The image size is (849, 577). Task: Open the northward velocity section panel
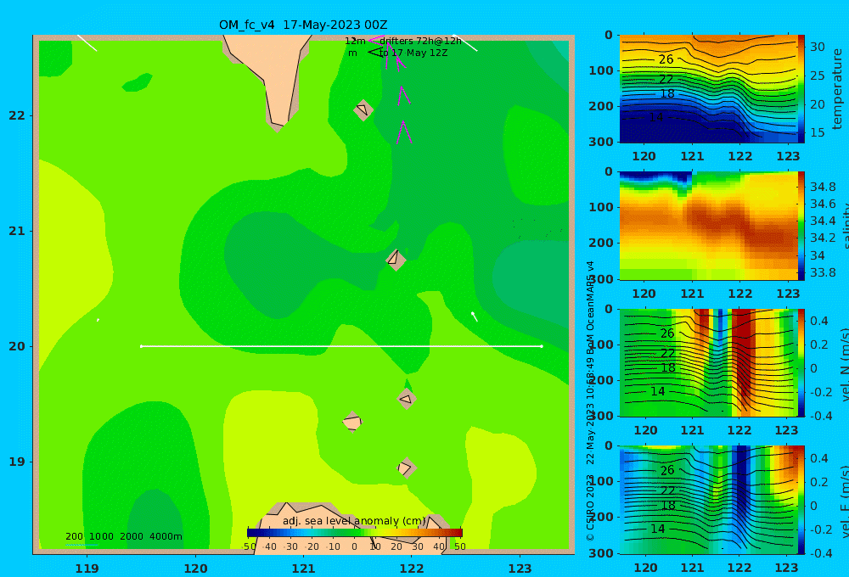708,362
